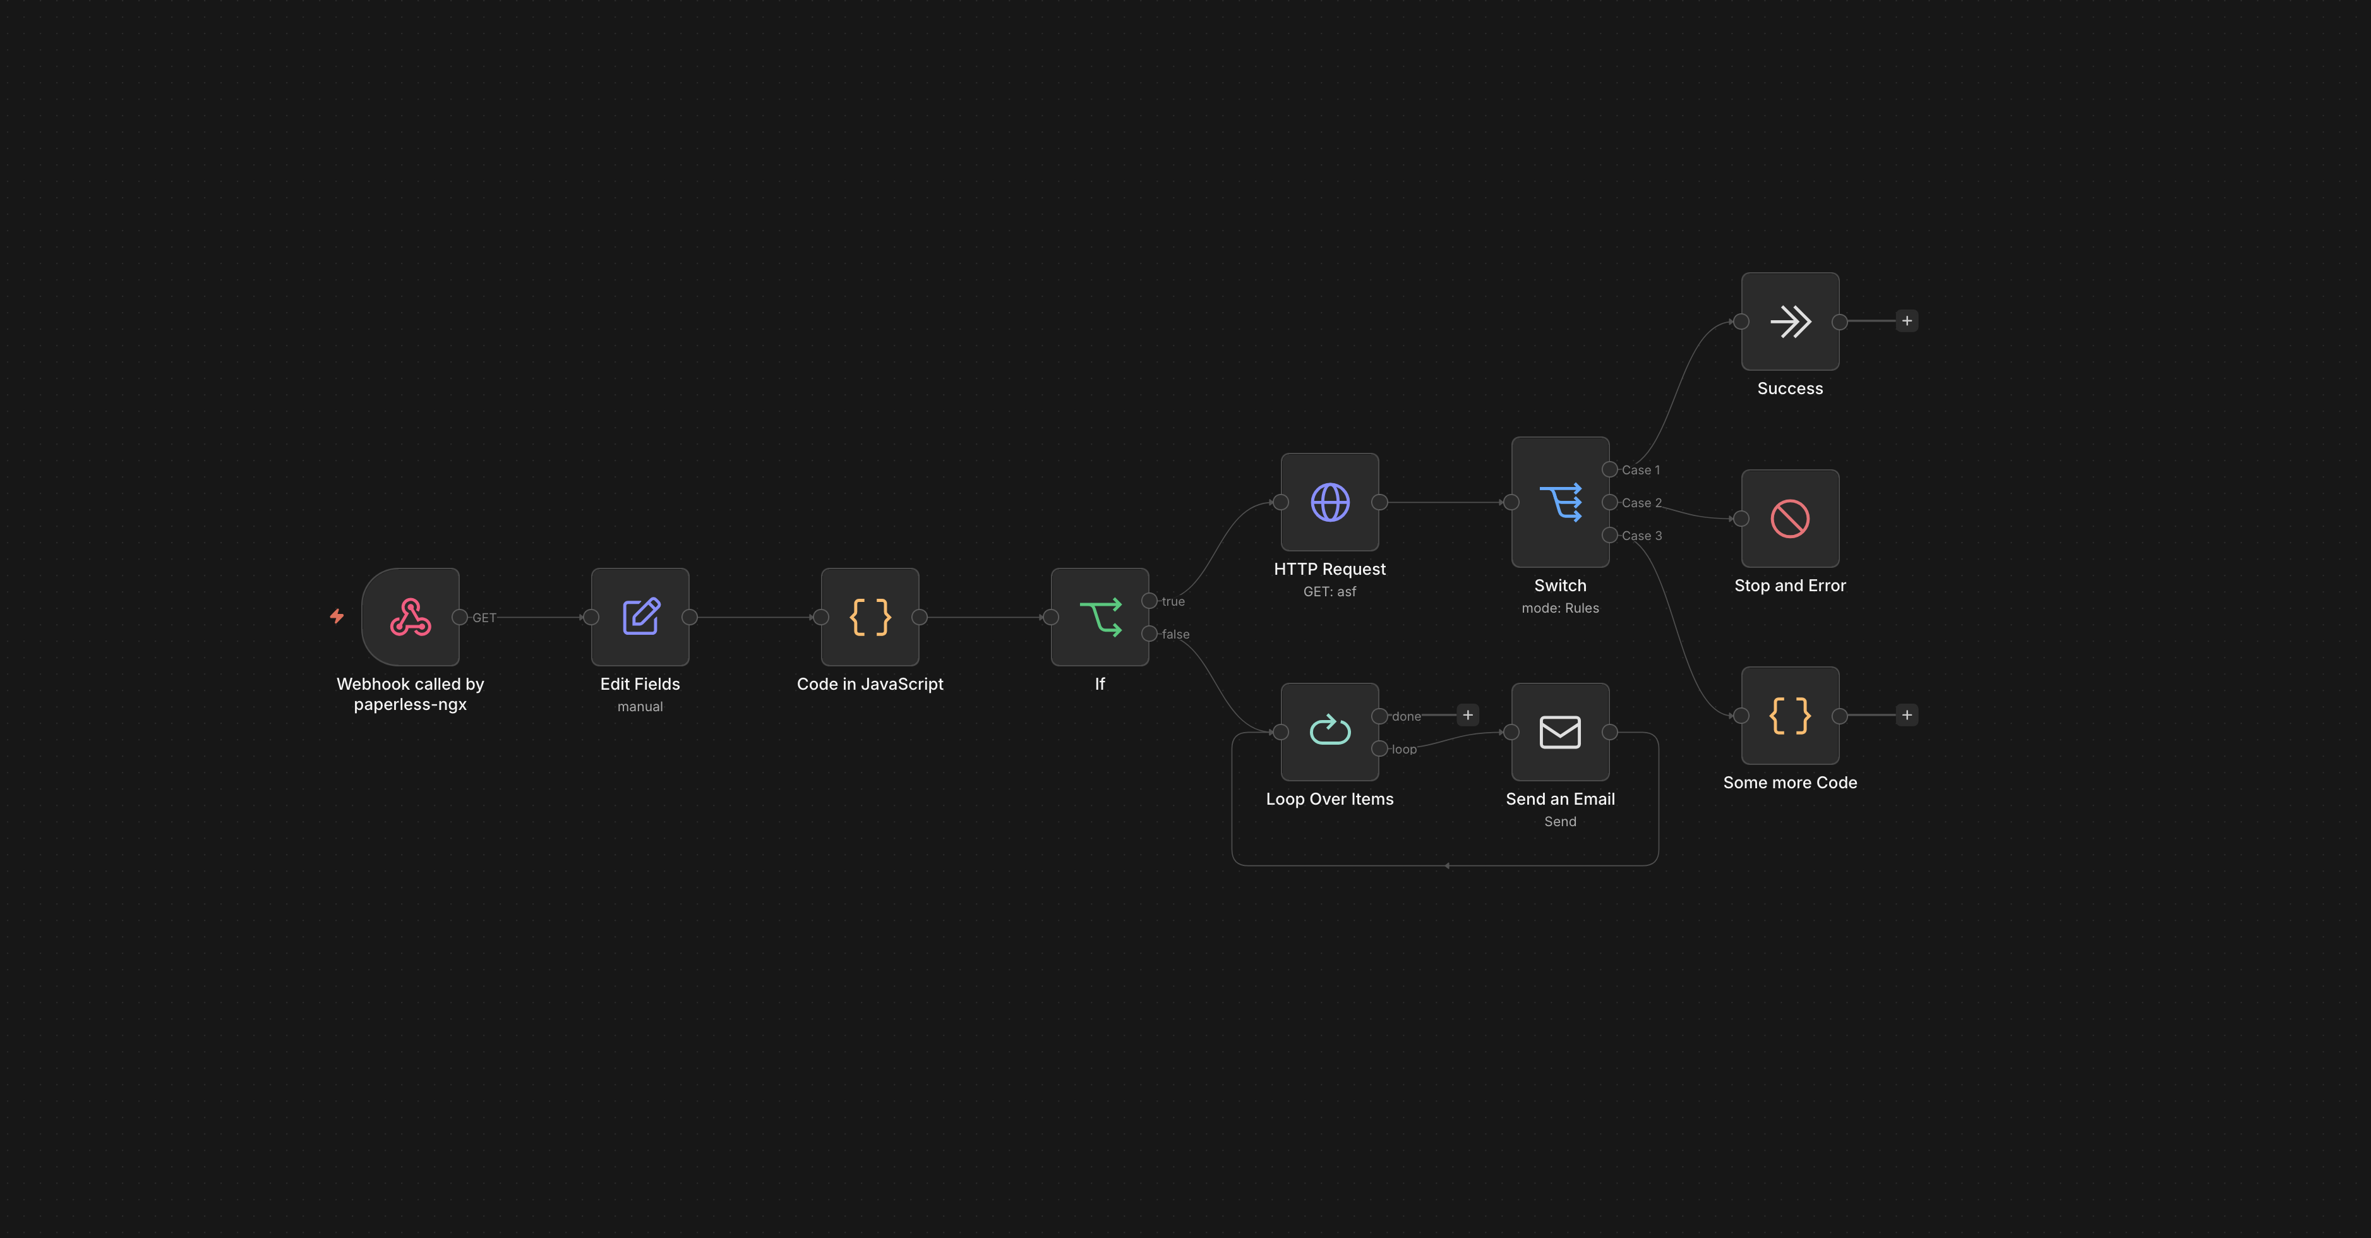This screenshot has height=1238, width=2371.
Task: Click the Switch Case 3 output connector
Action: pyautogui.click(x=1610, y=535)
